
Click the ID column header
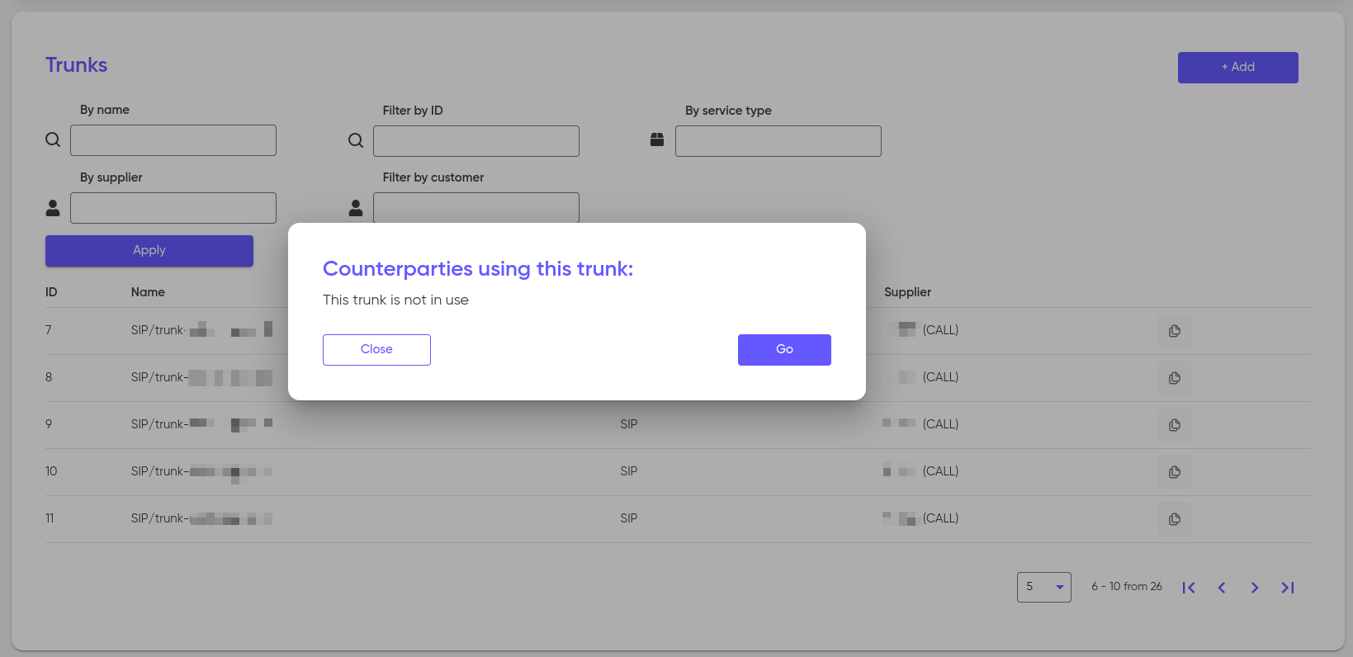click(x=51, y=292)
